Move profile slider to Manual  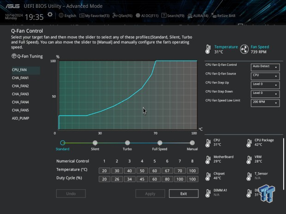[192, 143]
